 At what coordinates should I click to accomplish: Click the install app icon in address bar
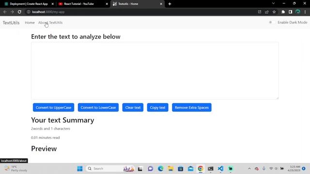pyautogui.click(x=260, y=12)
